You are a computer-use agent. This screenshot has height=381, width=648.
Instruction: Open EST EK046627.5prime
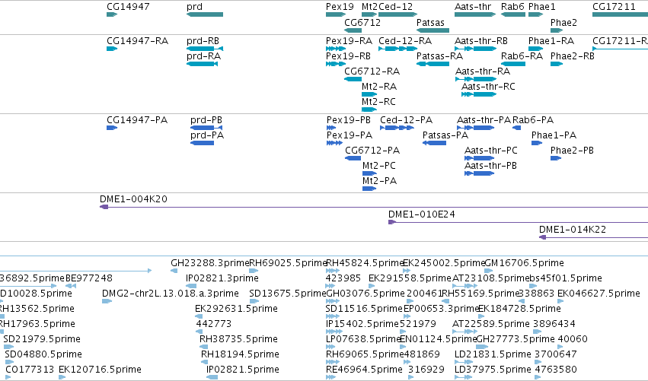coord(599,294)
